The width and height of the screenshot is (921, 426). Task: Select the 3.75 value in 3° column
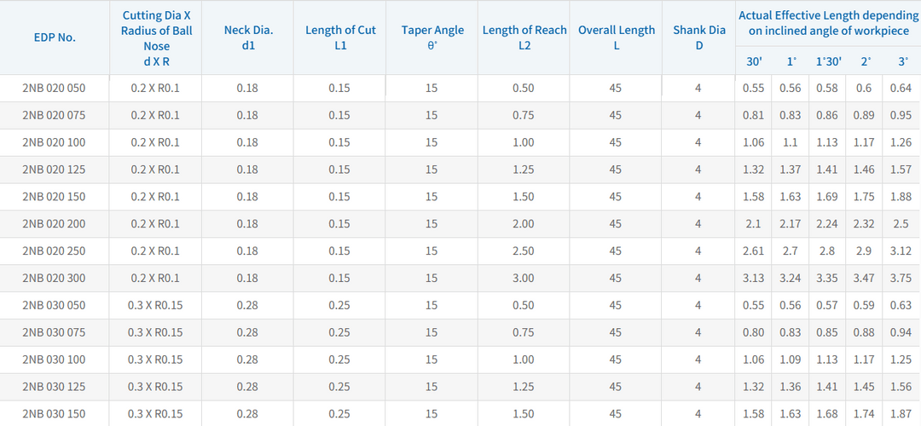(901, 278)
